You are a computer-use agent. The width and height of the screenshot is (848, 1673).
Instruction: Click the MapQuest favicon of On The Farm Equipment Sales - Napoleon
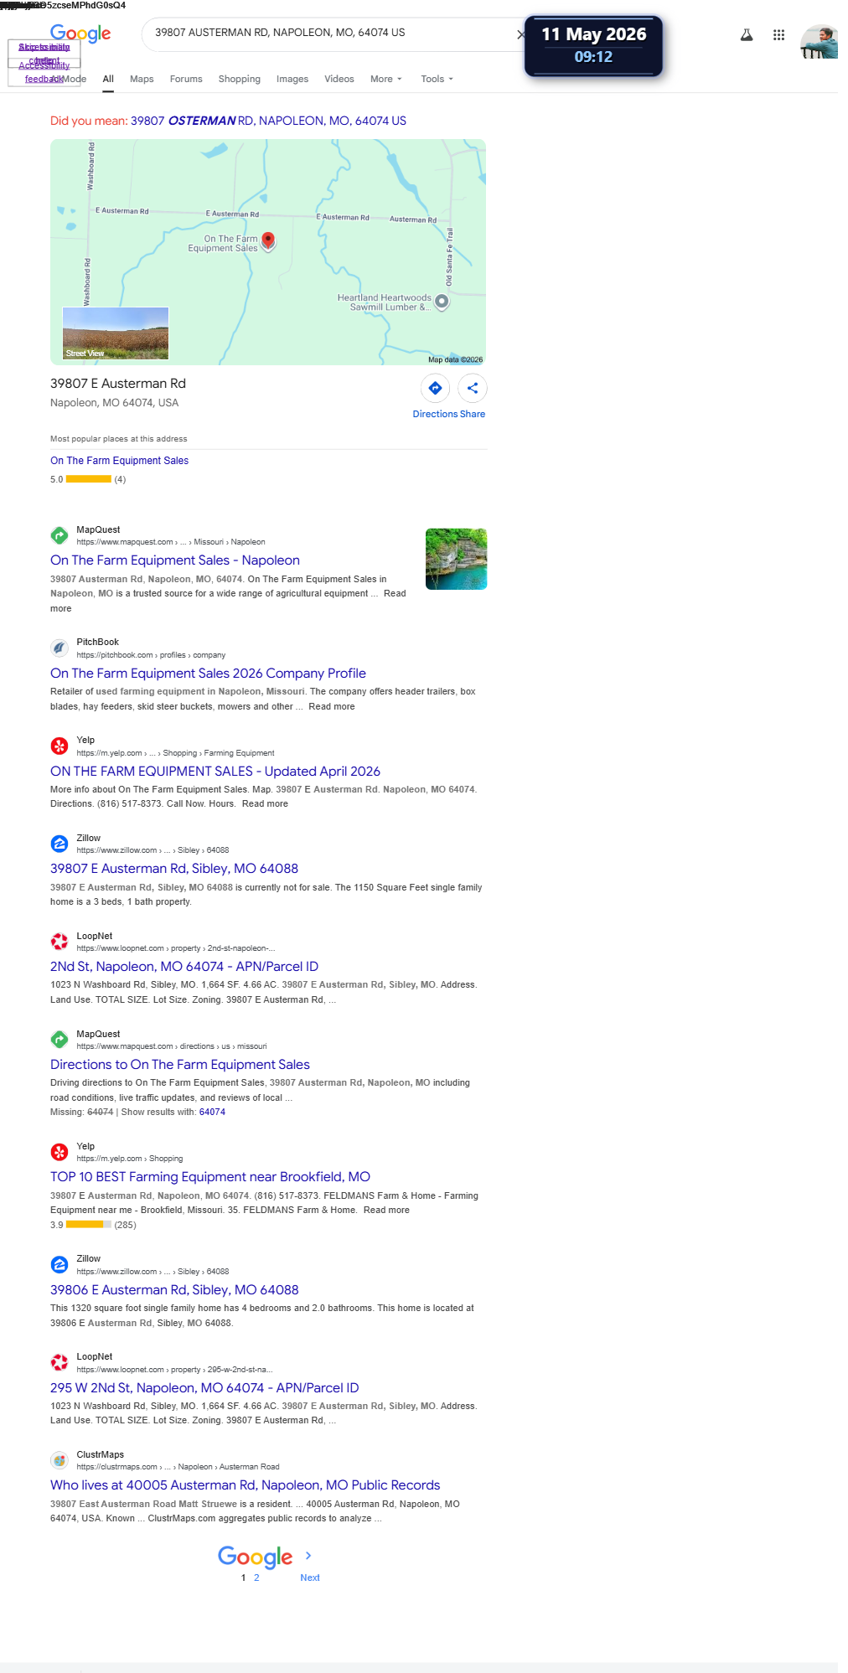(x=59, y=535)
